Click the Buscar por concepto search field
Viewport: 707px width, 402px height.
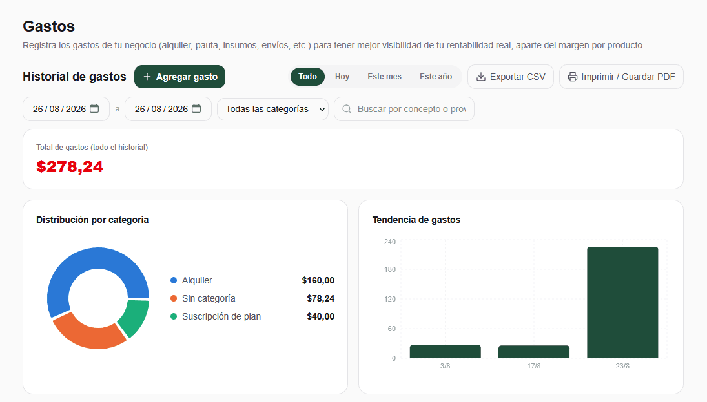click(x=404, y=109)
